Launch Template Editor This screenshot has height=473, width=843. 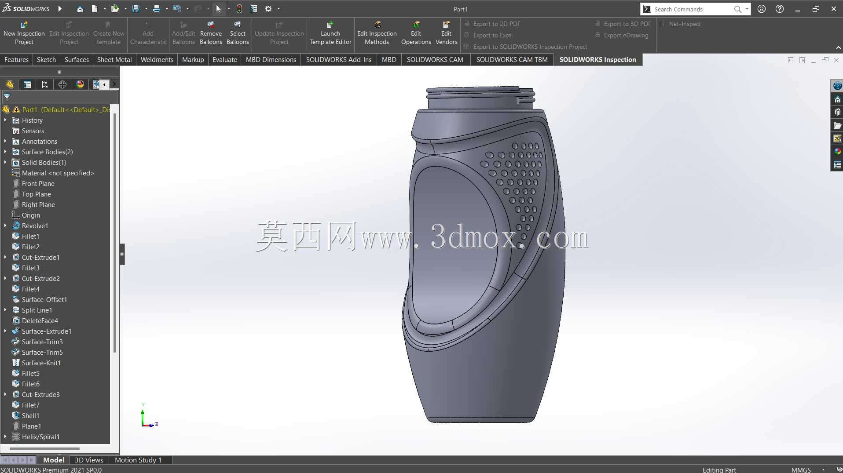coord(330,33)
